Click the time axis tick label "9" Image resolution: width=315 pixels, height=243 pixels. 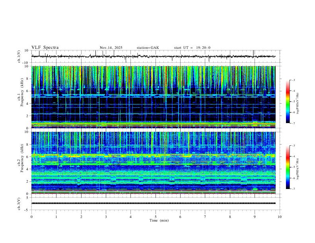(255, 217)
